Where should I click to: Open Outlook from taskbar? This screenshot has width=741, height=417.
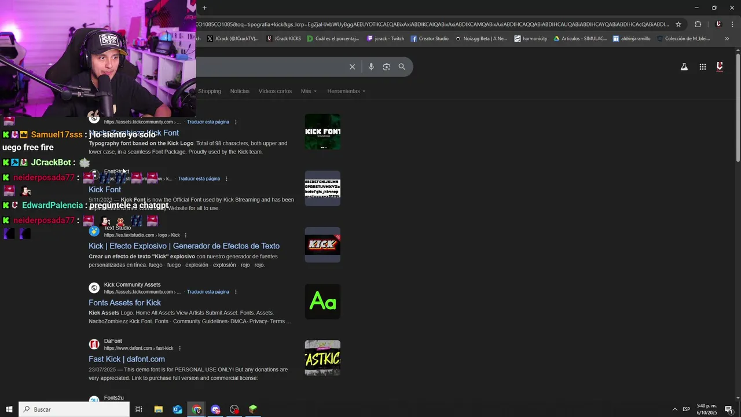tap(178, 409)
